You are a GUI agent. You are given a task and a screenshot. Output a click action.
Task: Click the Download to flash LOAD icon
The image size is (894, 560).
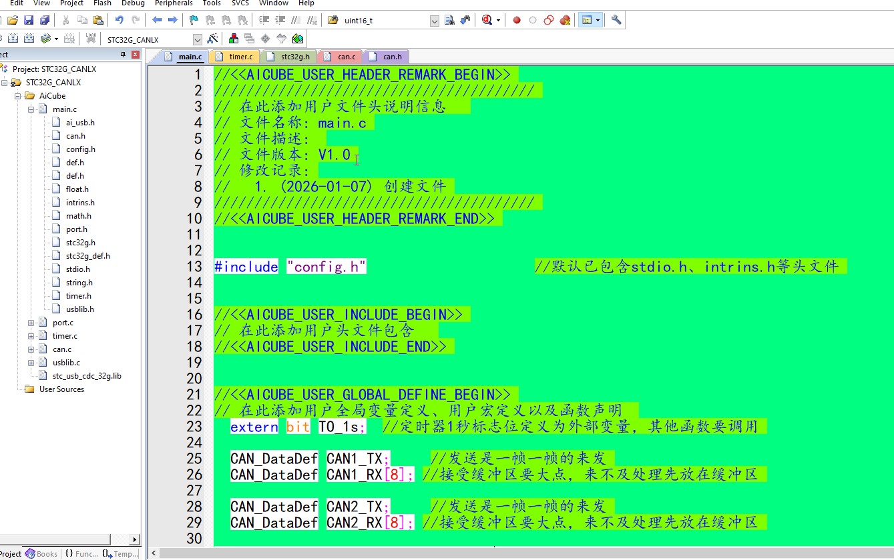(91, 39)
